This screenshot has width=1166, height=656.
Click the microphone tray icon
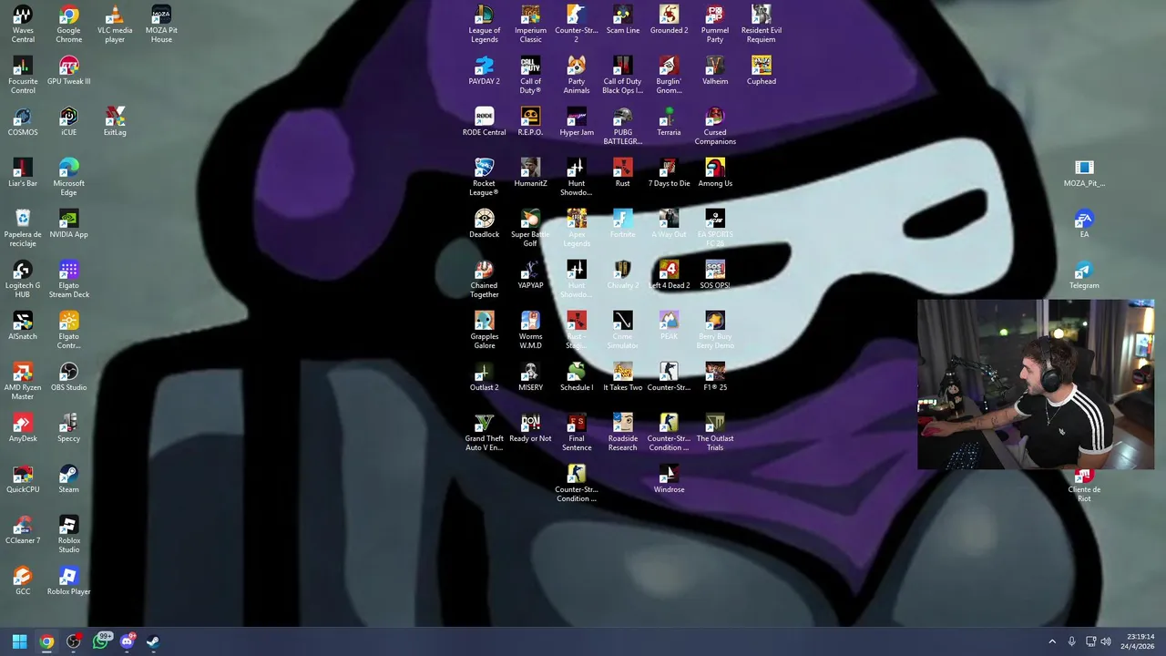click(1071, 641)
